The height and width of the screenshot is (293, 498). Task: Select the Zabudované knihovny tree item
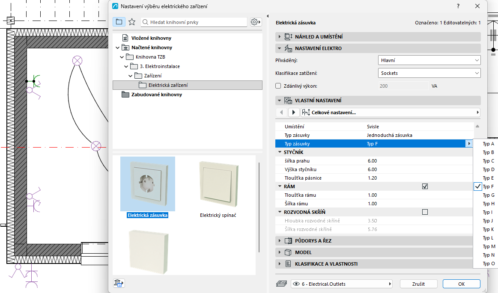click(x=157, y=95)
